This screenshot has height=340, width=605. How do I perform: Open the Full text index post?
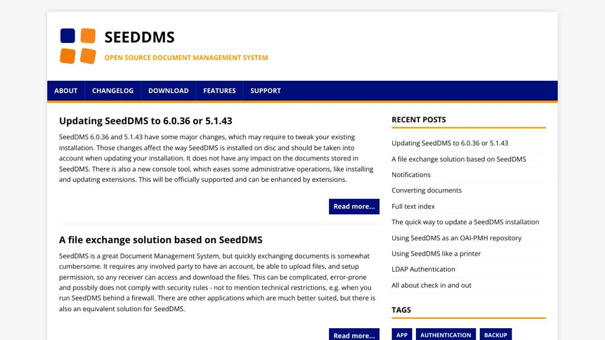pyautogui.click(x=413, y=206)
